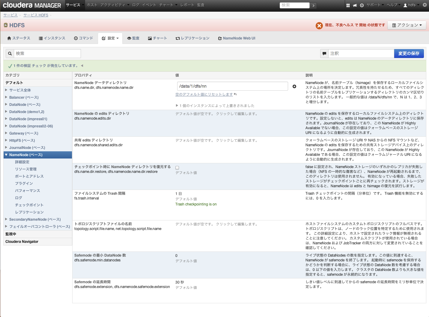Open the サポート menu

(375, 5)
